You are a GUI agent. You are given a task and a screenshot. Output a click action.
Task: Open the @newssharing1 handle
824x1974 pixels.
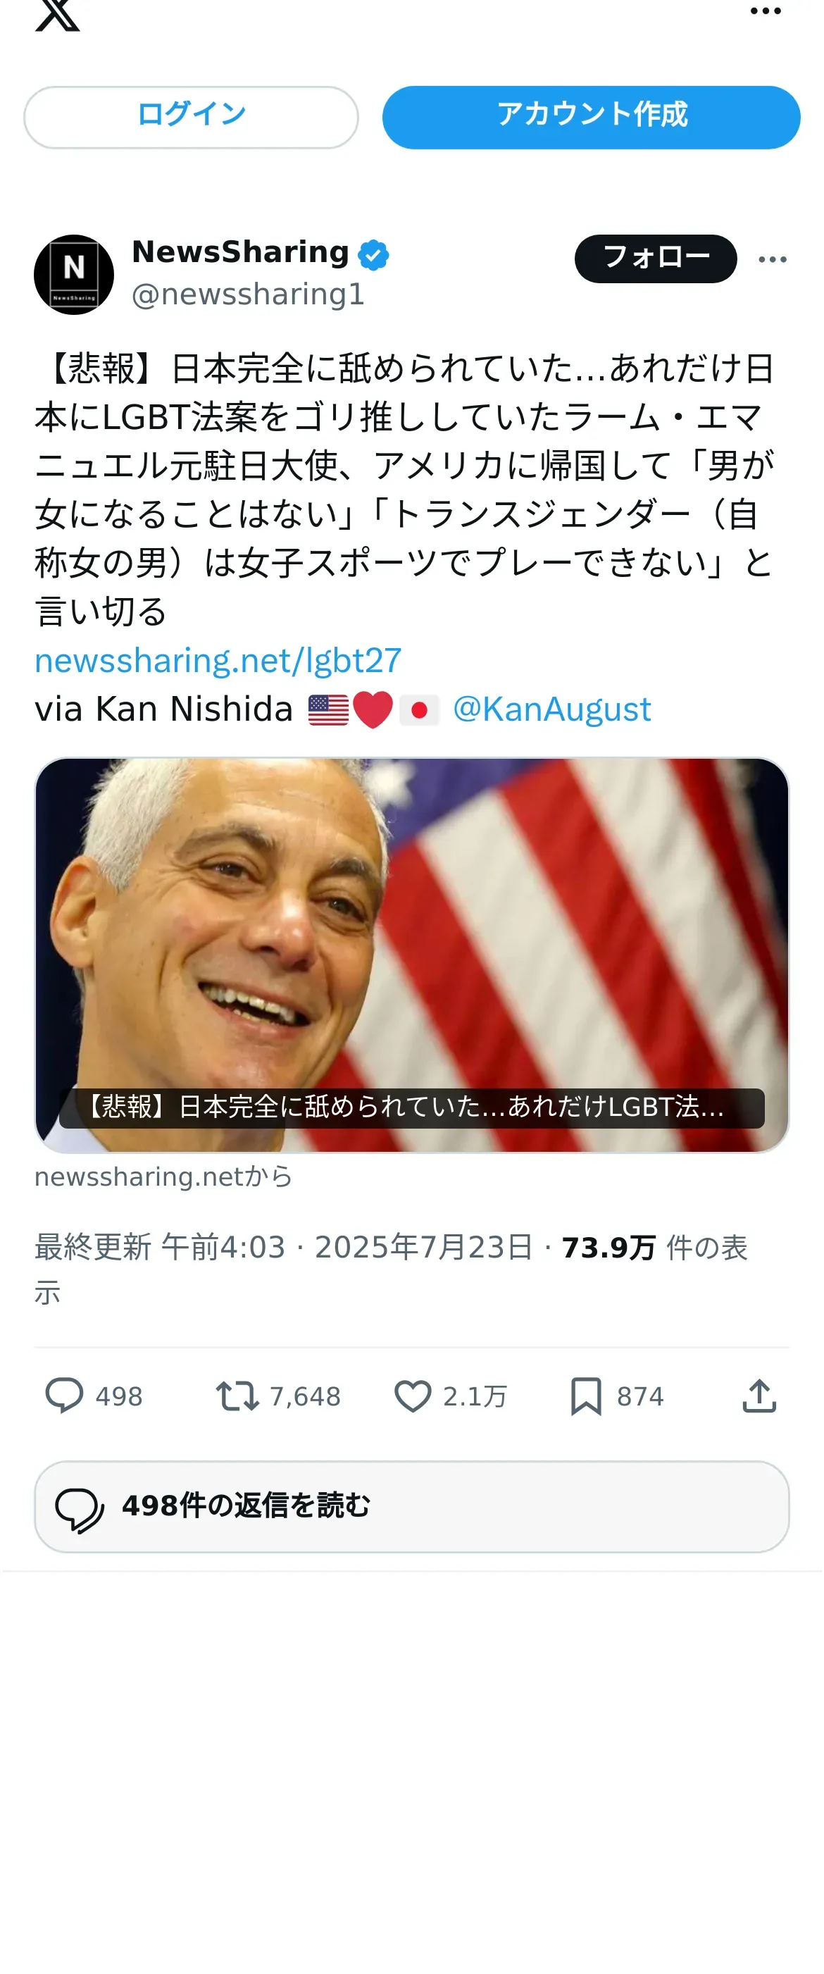click(248, 295)
